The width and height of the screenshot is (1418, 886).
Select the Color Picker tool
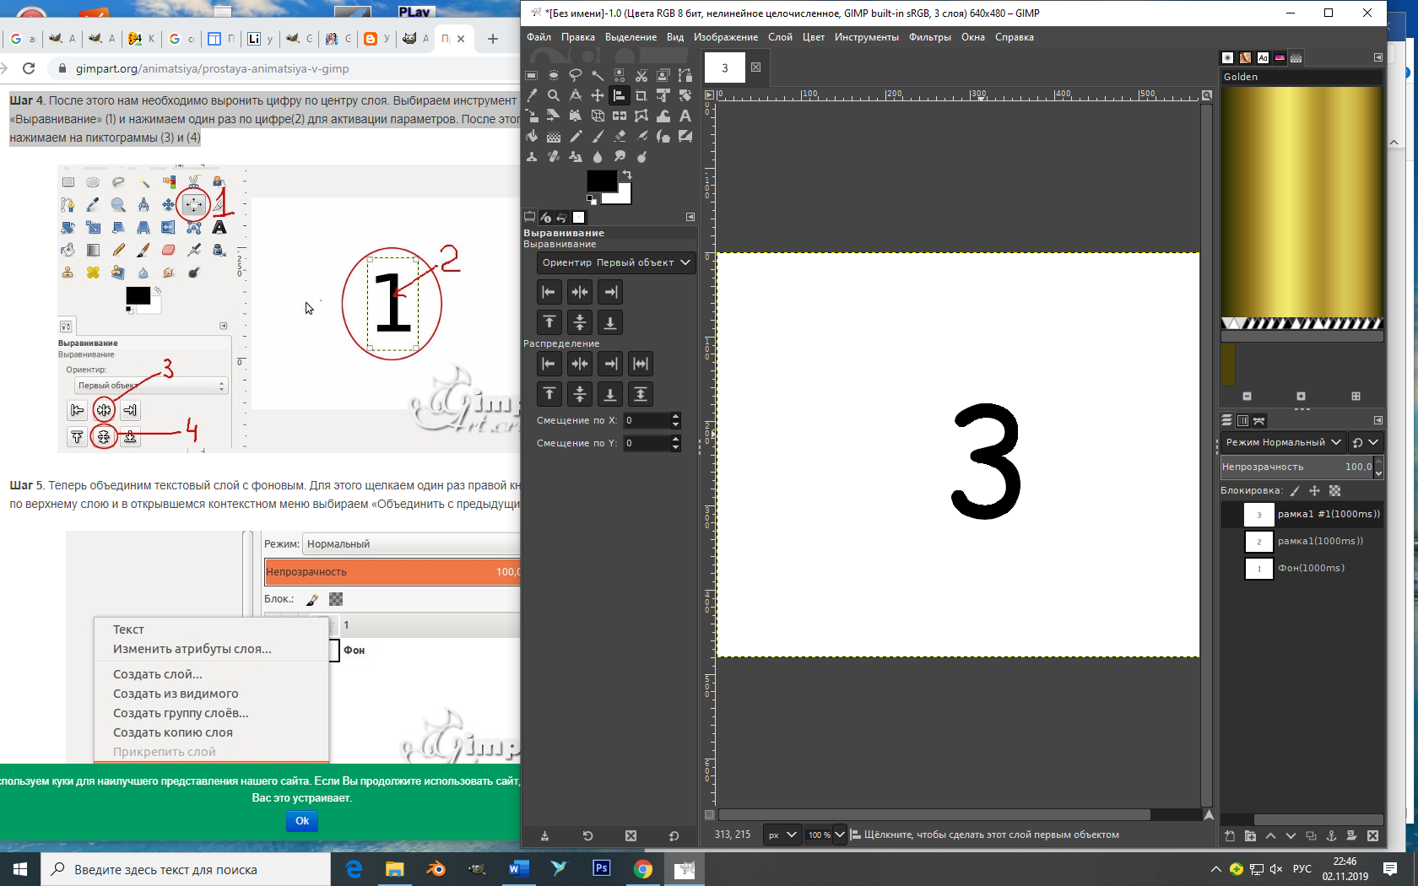532,95
